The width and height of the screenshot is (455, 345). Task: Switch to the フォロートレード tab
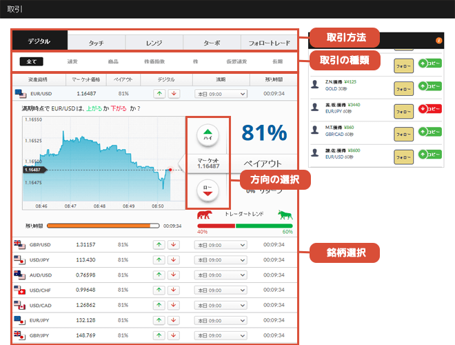click(270, 43)
